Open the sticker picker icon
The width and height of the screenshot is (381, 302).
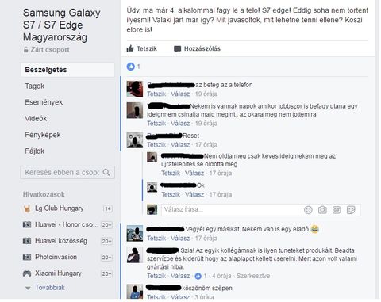tap(351, 210)
